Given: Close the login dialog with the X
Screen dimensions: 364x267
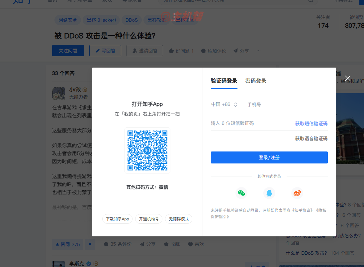Looking at the screenshot, I should tap(347, 78).
